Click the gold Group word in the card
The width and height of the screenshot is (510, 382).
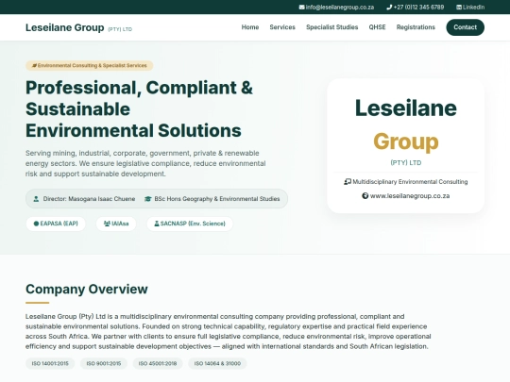pos(406,141)
